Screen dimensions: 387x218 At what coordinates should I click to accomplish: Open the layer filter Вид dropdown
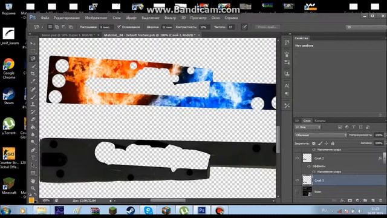click(x=308, y=127)
